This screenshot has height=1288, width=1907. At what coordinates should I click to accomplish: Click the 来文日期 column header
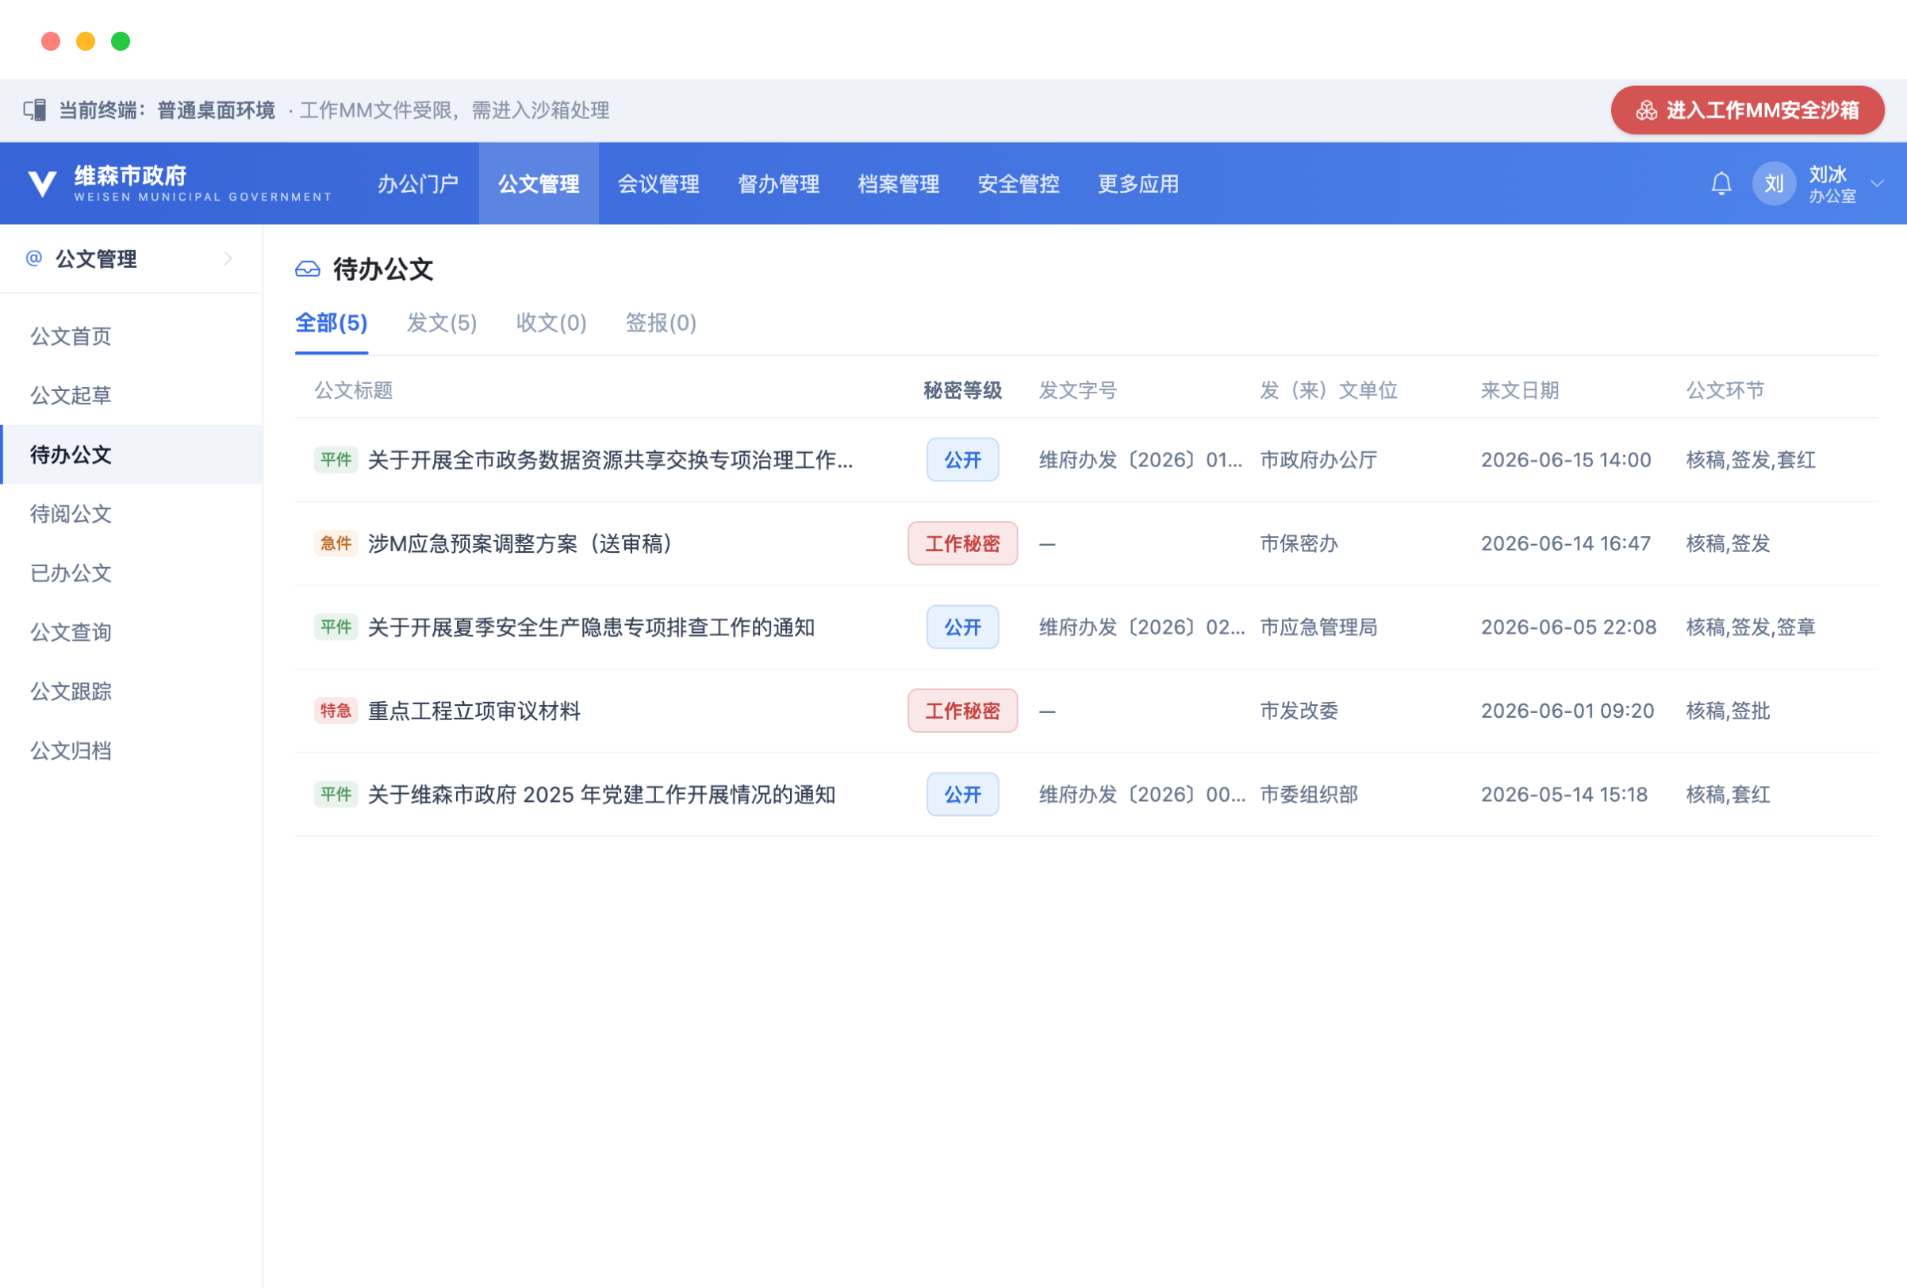(x=1520, y=390)
